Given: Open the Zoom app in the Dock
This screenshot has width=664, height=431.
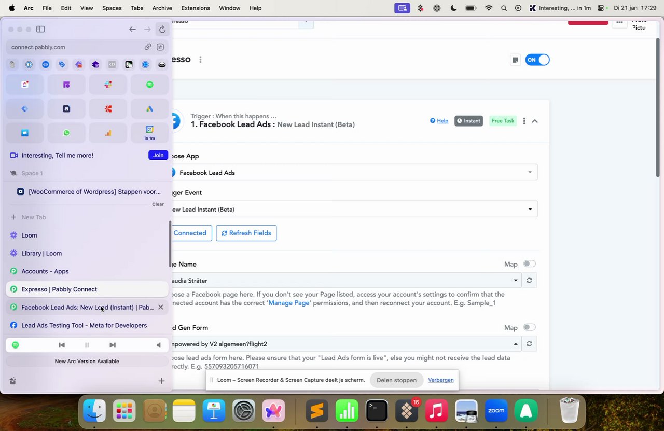Looking at the screenshot, I should point(496,411).
